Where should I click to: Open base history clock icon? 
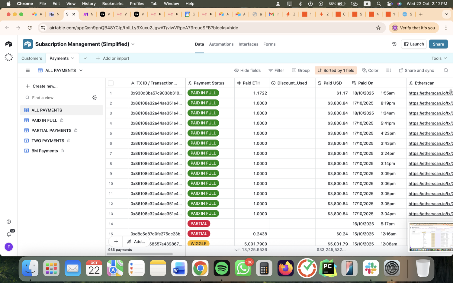(394, 44)
